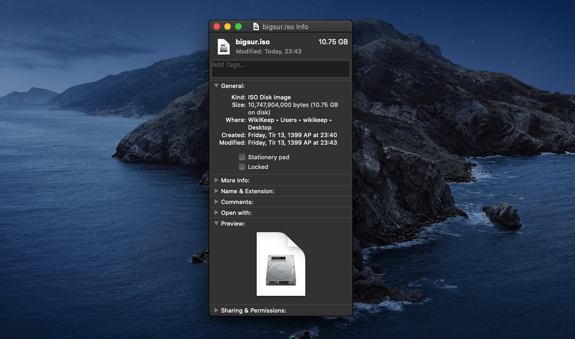Click the 'bigsur.iso Info' window title
575x339 pixels.
[285, 26]
